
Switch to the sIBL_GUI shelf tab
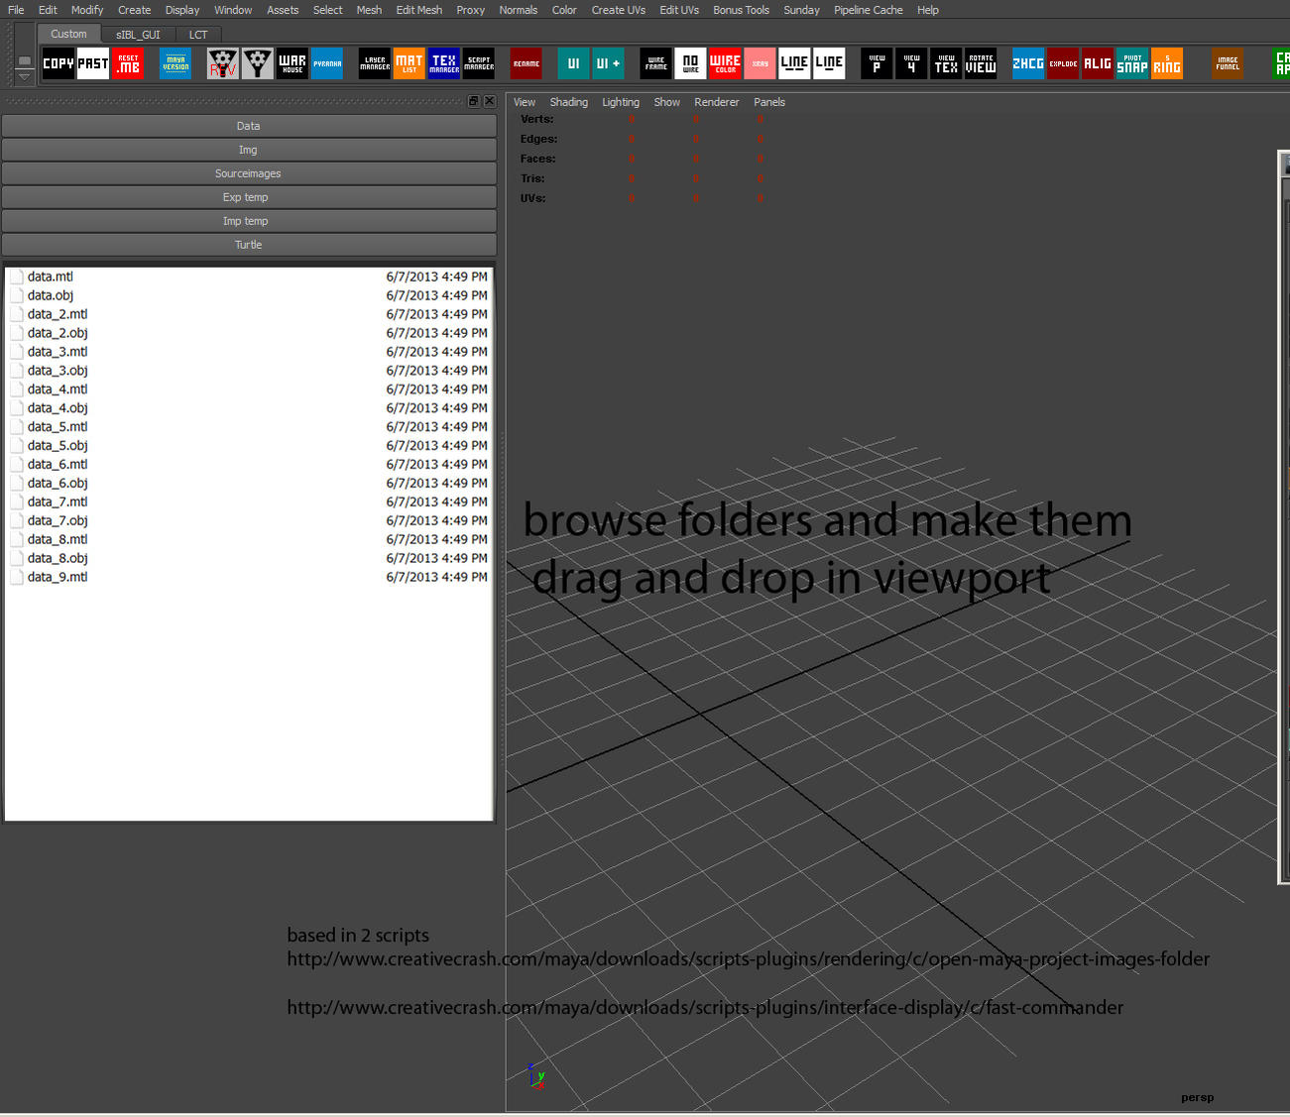click(137, 34)
